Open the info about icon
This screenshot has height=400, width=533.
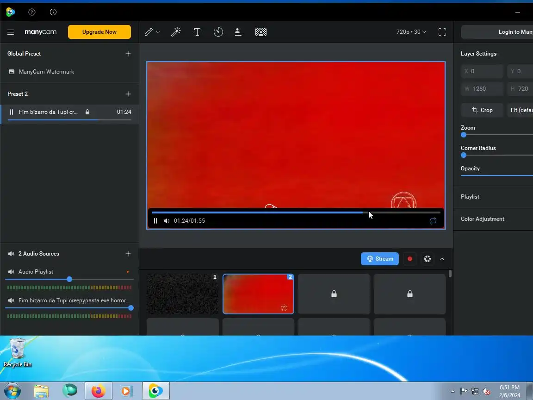[53, 12]
